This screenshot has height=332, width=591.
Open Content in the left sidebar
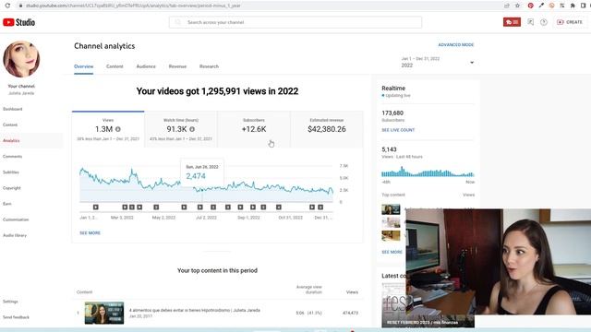pos(10,125)
